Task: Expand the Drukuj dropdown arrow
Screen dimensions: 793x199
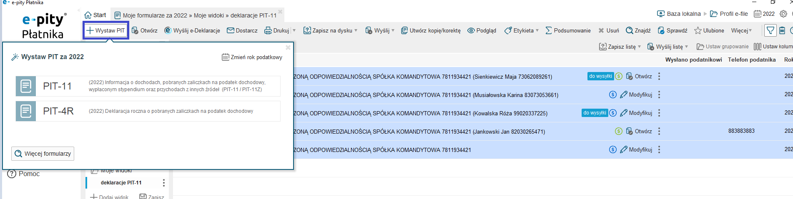Action: click(294, 30)
